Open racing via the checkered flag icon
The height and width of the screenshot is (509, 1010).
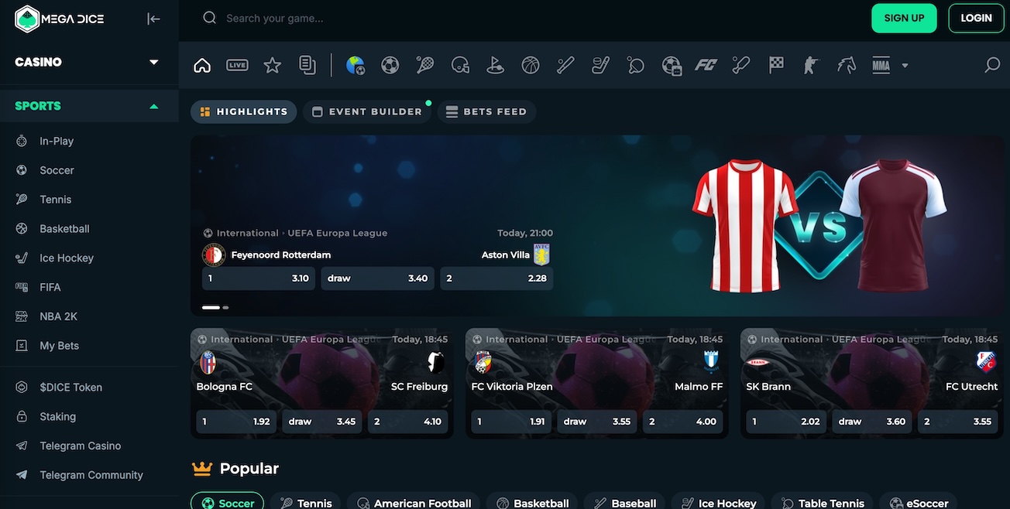click(x=776, y=65)
